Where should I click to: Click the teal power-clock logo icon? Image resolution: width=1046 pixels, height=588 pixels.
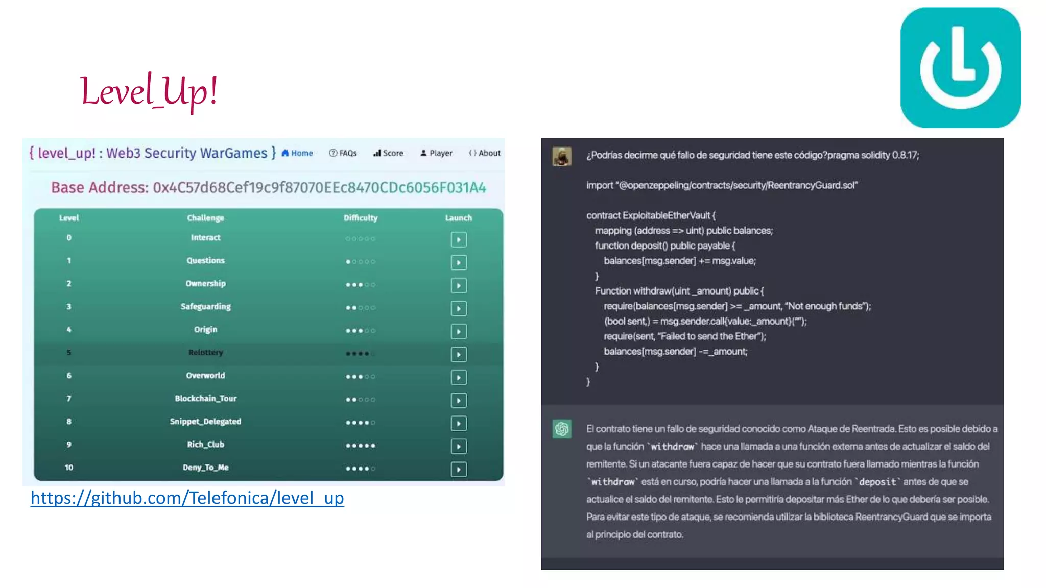(x=961, y=67)
